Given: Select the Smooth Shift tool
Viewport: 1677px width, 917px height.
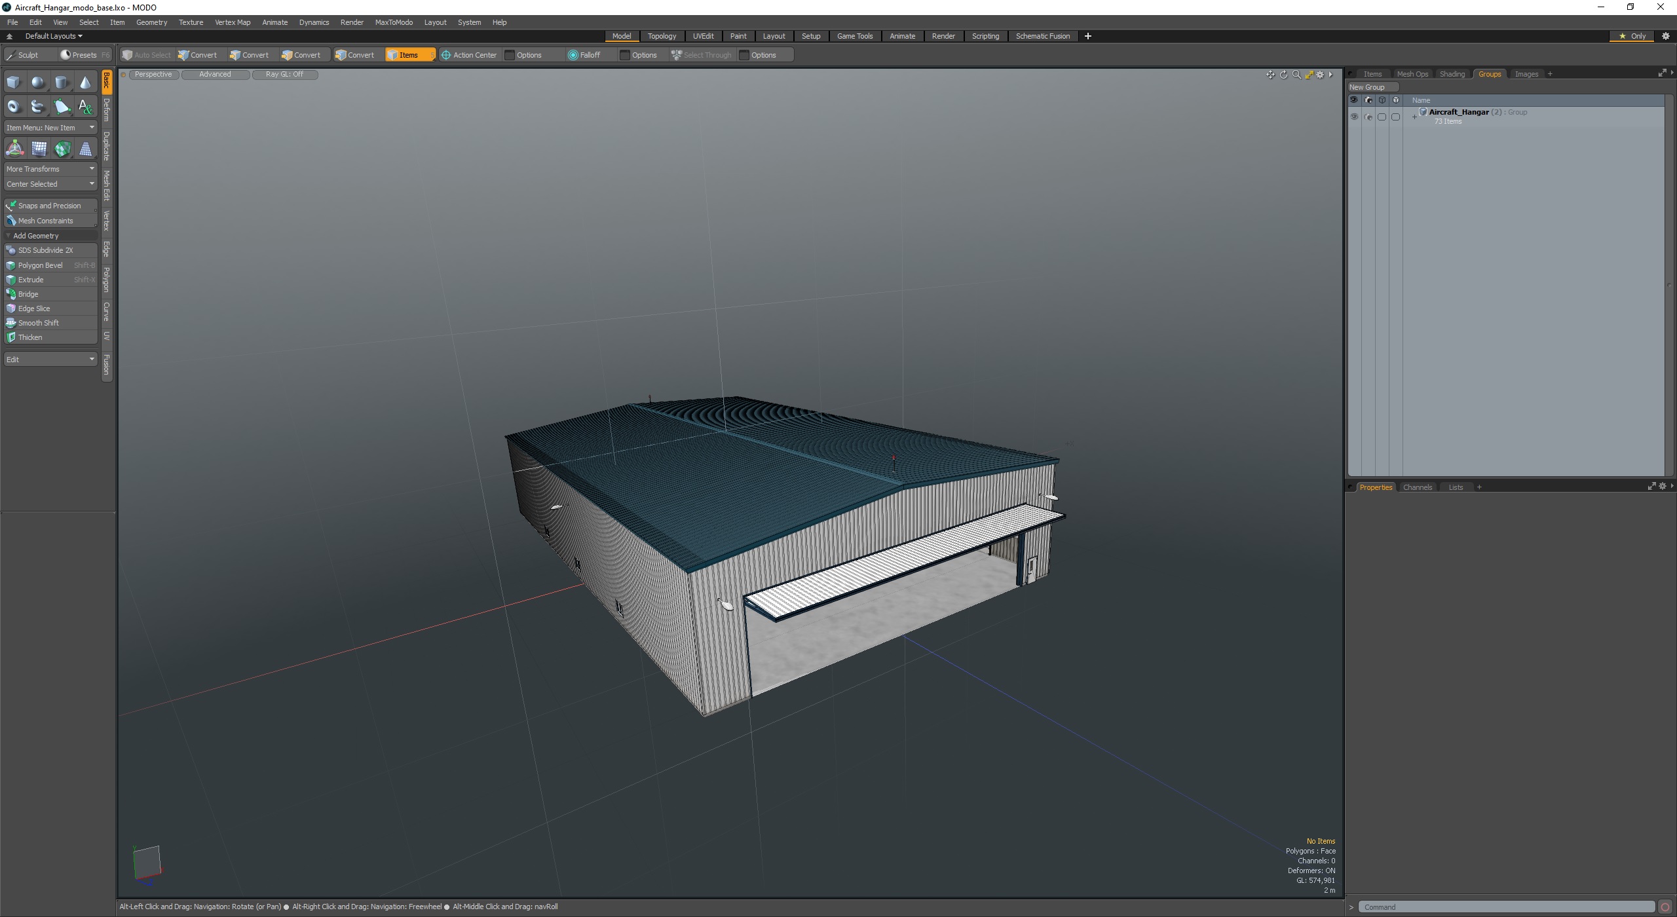Looking at the screenshot, I should (x=39, y=322).
